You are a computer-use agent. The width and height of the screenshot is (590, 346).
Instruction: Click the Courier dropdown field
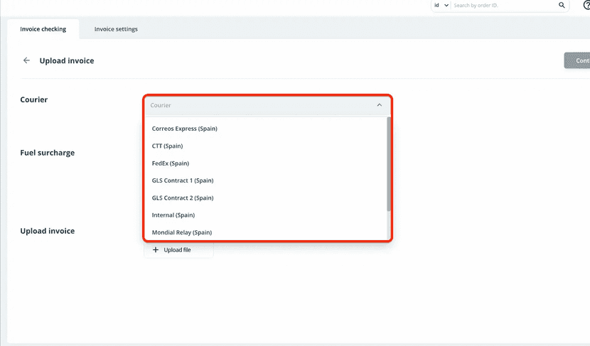tap(263, 105)
